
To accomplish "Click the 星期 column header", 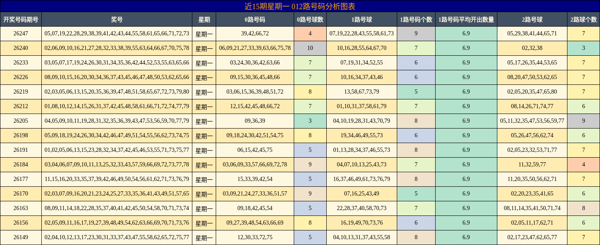I will (204, 20).
